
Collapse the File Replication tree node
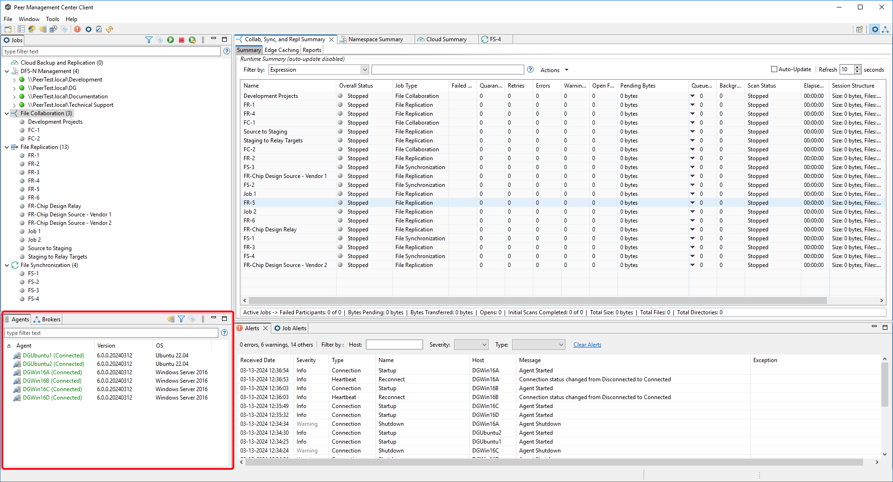pos(7,147)
